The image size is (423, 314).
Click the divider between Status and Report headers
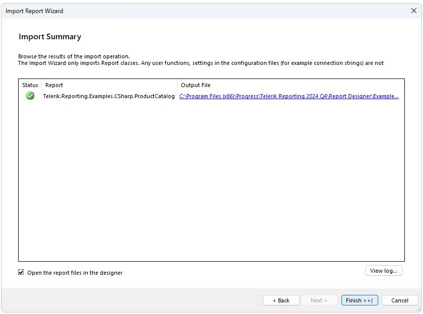point(41,85)
